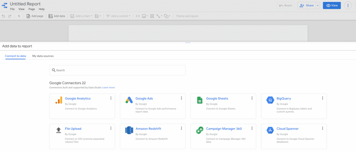Viewport: 356px width, 152px height.
Task: Open the line tool dropdown
Action: (x=159, y=16)
